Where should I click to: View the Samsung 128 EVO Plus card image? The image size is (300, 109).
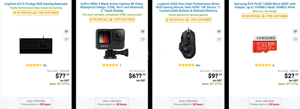coord(265,44)
